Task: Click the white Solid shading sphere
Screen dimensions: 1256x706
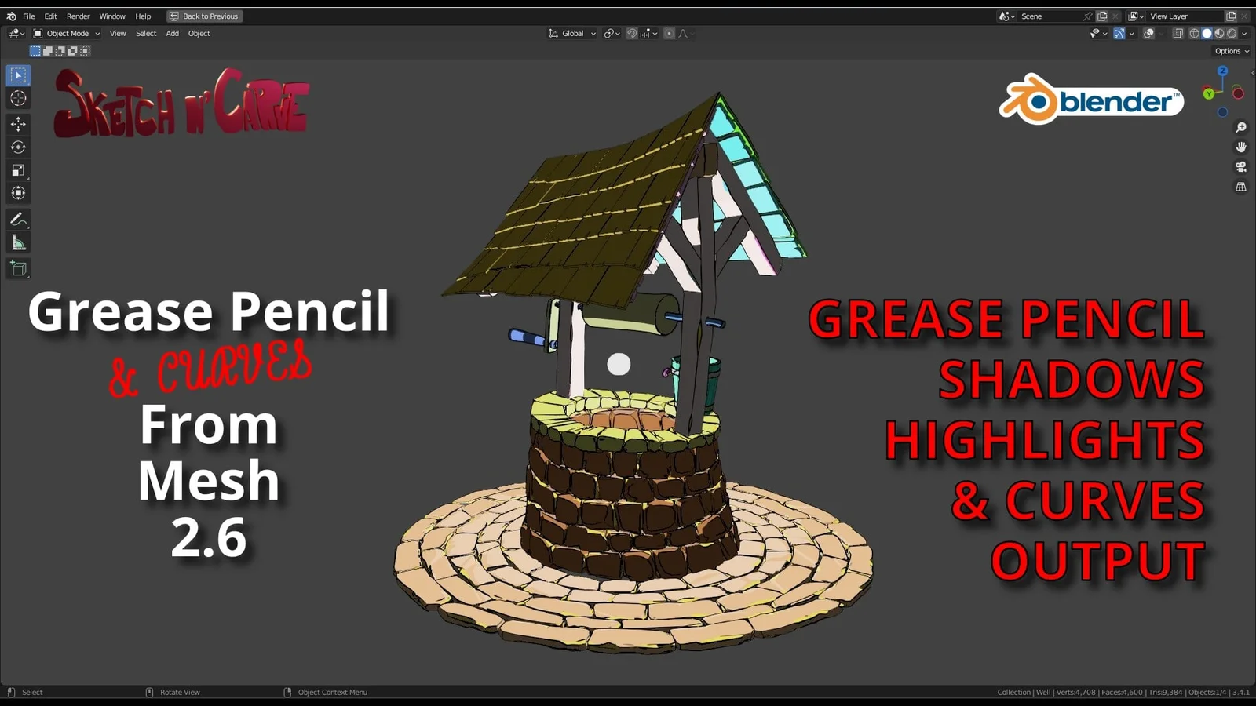Action: click(x=1207, y=33)
